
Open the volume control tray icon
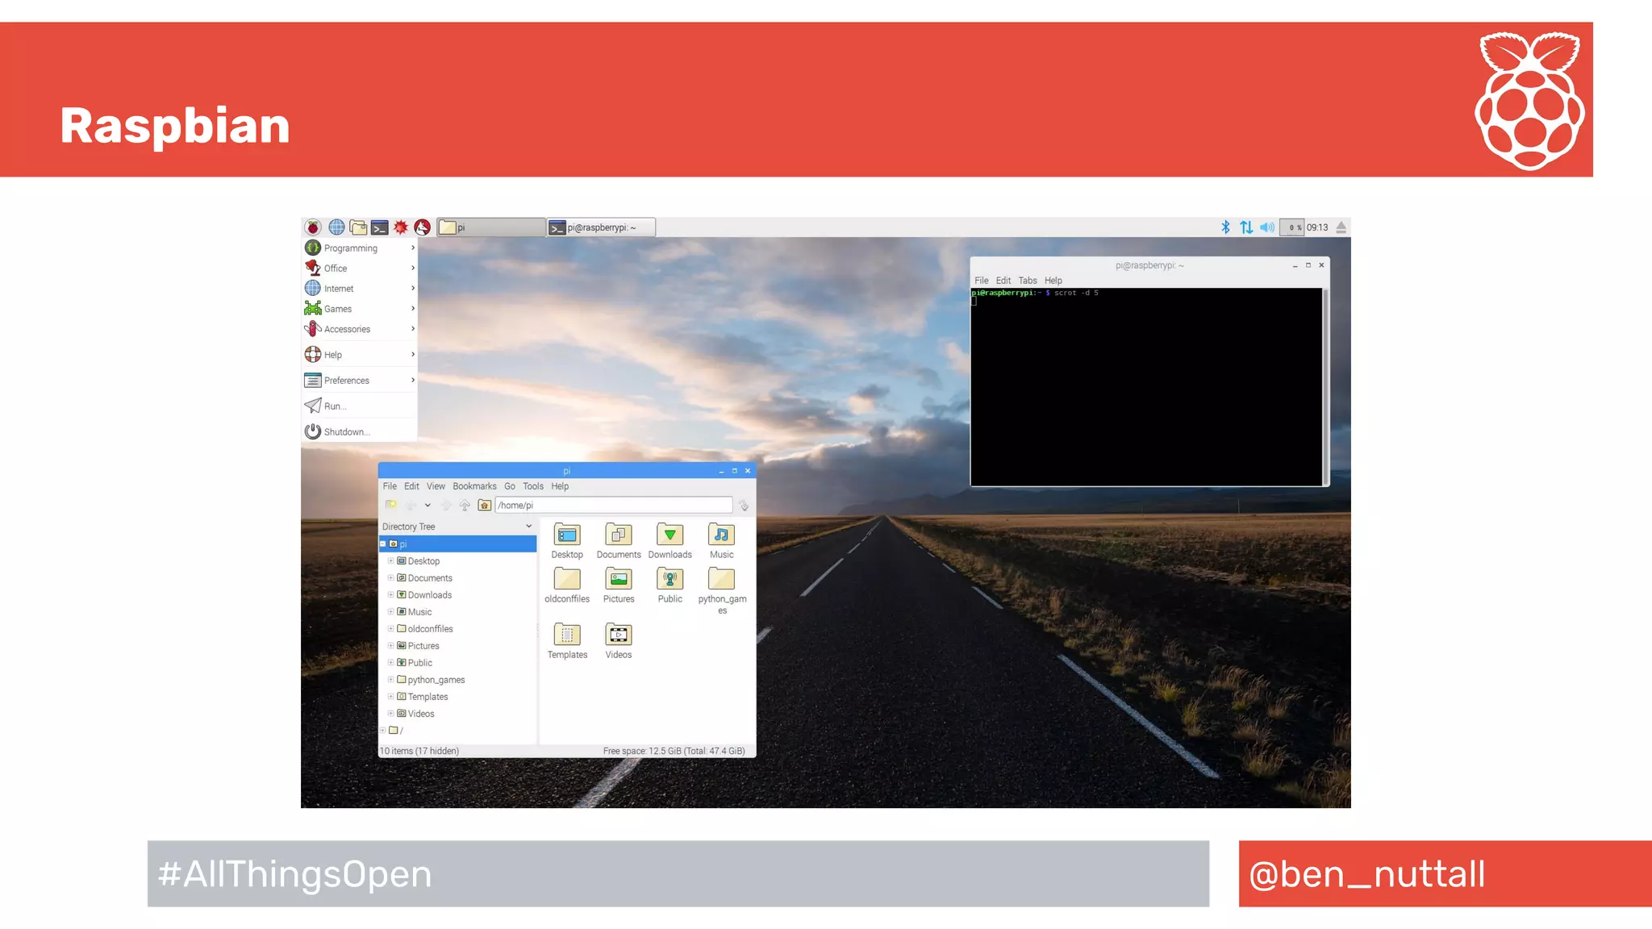pos(1267,227)
